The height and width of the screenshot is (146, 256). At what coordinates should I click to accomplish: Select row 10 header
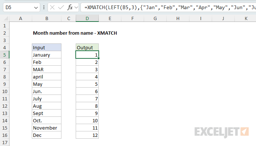click(x=4, y=91)
